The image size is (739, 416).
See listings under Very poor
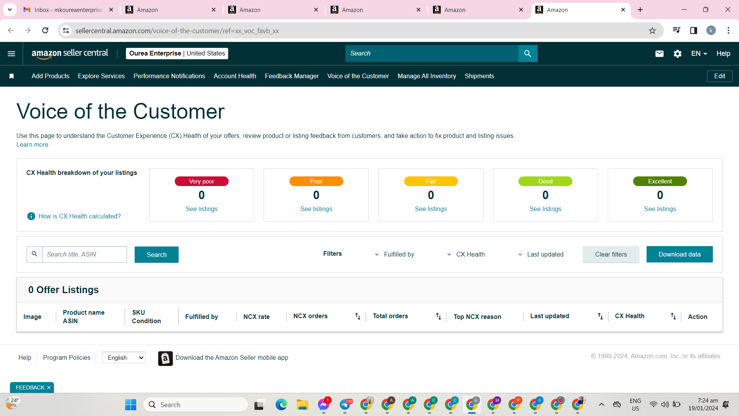202,209
